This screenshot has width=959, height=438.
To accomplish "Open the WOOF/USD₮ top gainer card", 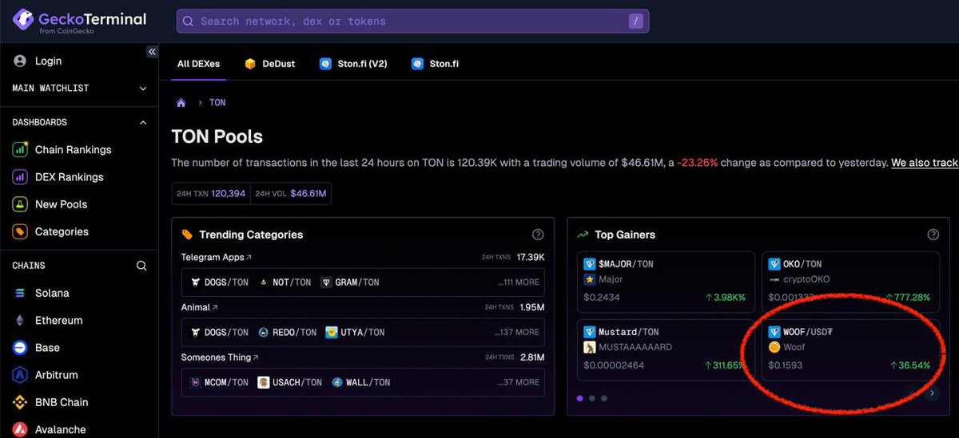I will [850, 349].
